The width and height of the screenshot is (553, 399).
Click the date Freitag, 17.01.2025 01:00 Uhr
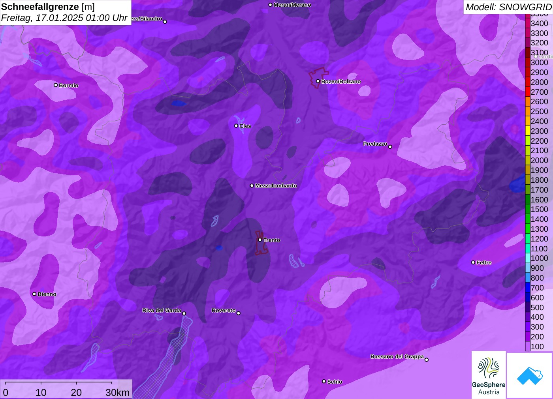pos(64,18)
